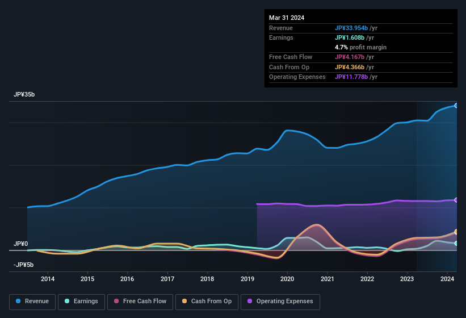Viewport: 466px width, 318px height.
Task: Click the Revenue end-point marker on chart
Action: click(456, 106)
